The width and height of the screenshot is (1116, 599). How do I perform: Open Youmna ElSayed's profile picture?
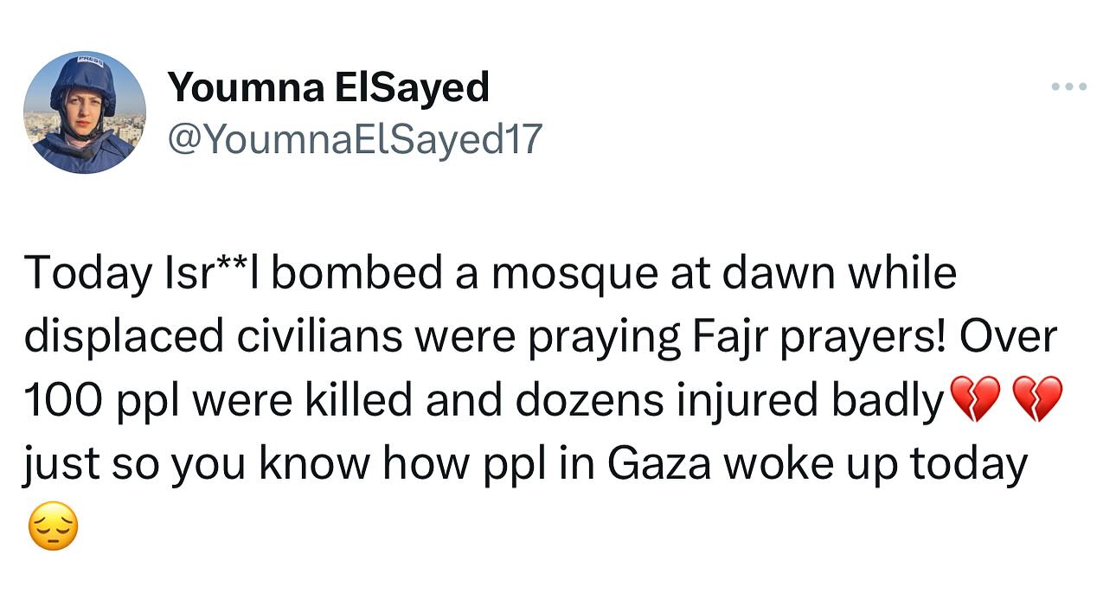click(84, 112)
